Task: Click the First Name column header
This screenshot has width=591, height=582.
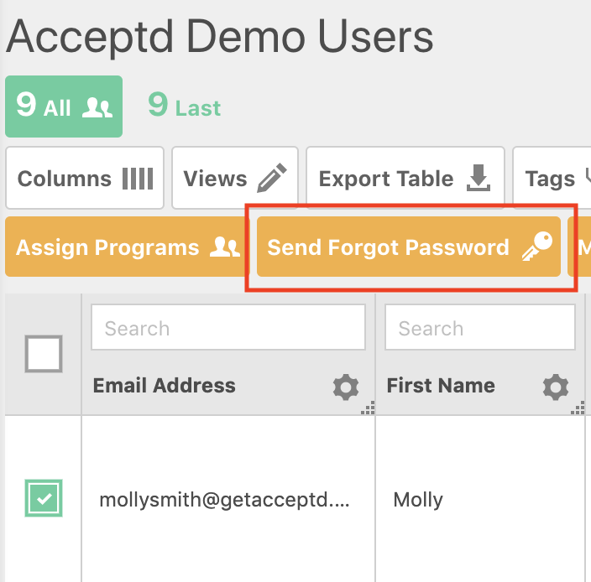Action: click(441, 386)
